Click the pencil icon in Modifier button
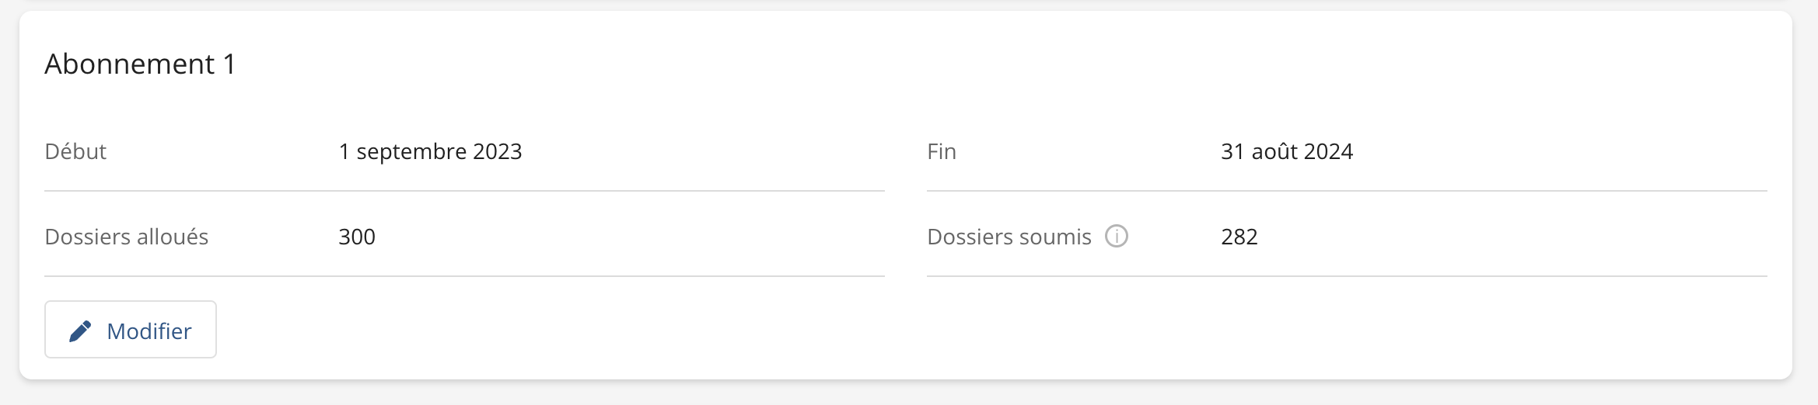Image resolution: width=1818 pixels, height=405 pixels. coord(80,331)
